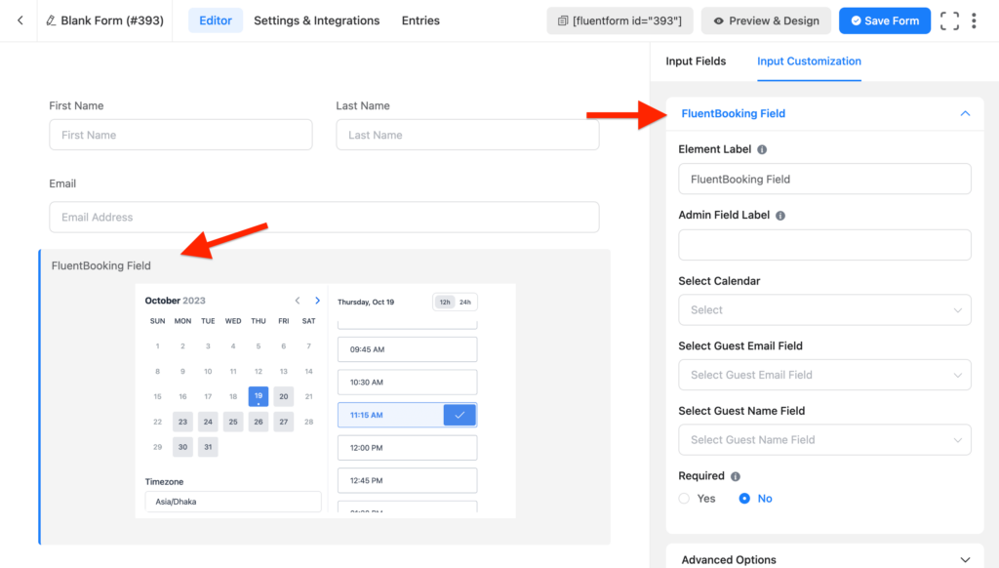
Task: Go to previous month in calendar
Action: pos(298,301)
